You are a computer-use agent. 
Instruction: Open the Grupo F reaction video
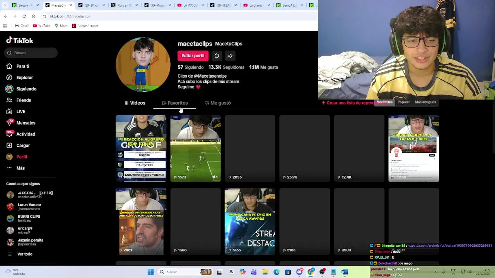pos(141,148)
